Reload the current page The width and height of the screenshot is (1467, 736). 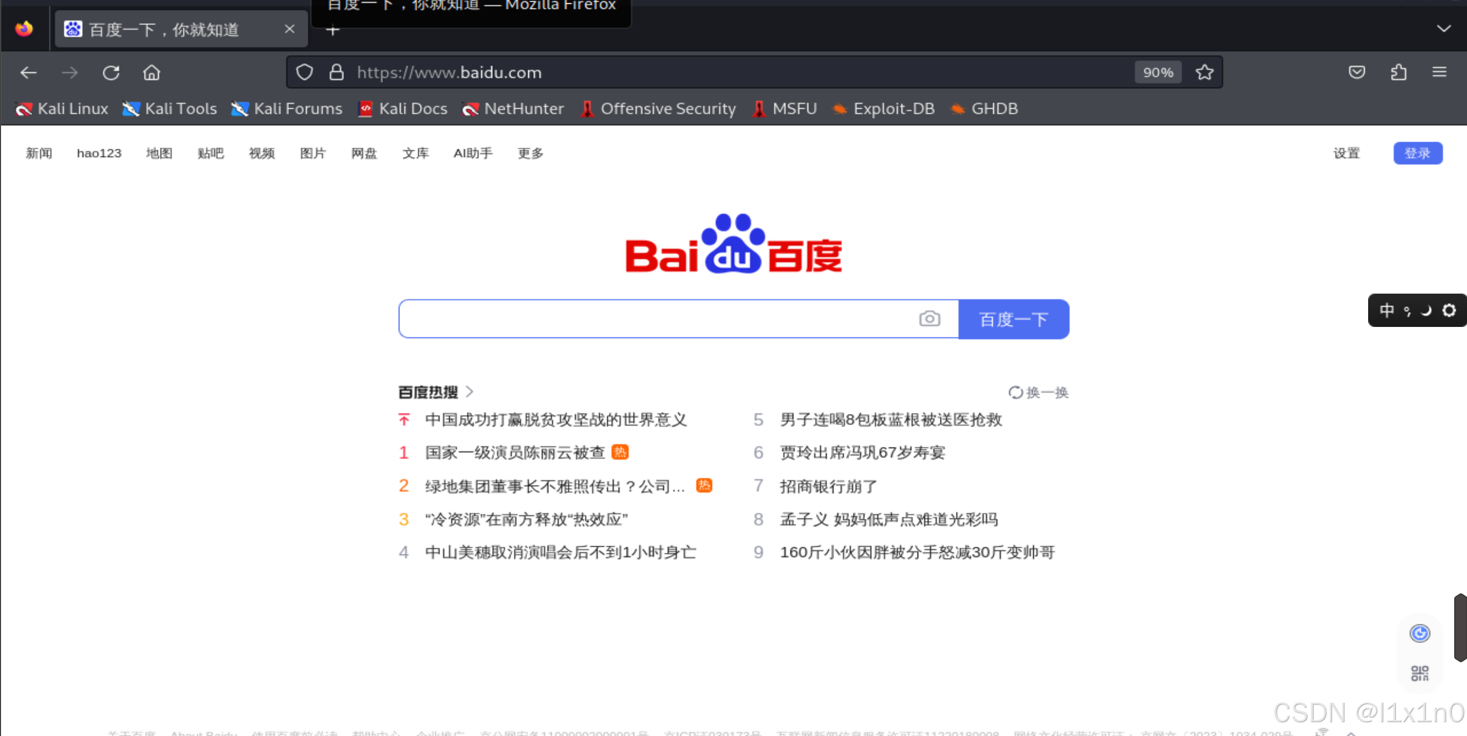(x=111, y=73)
